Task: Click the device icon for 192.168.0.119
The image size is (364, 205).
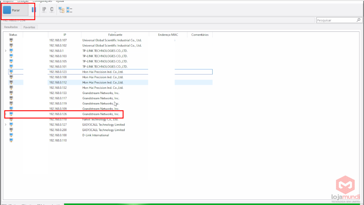Action: pos(11,103)
